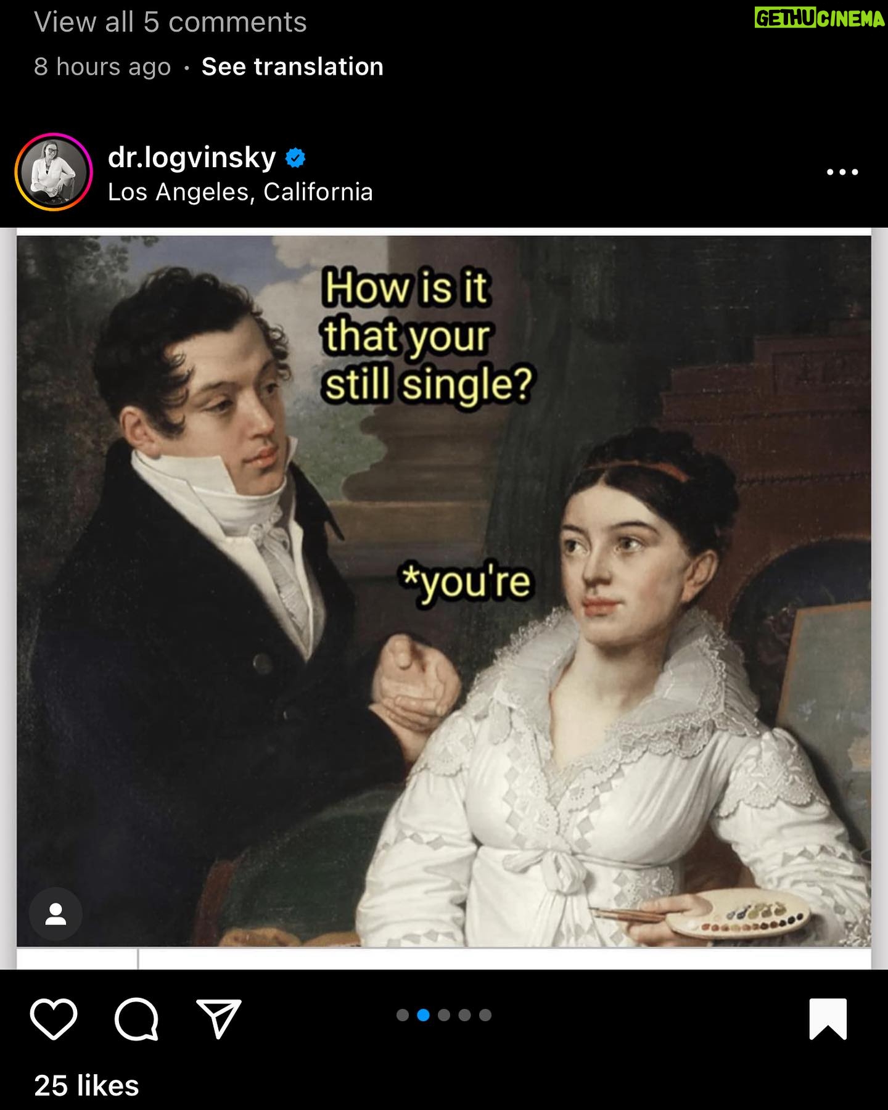Jump to last carousel dot
The height and width of the screenshot is (1110, 888).
tap(485, 1015)
